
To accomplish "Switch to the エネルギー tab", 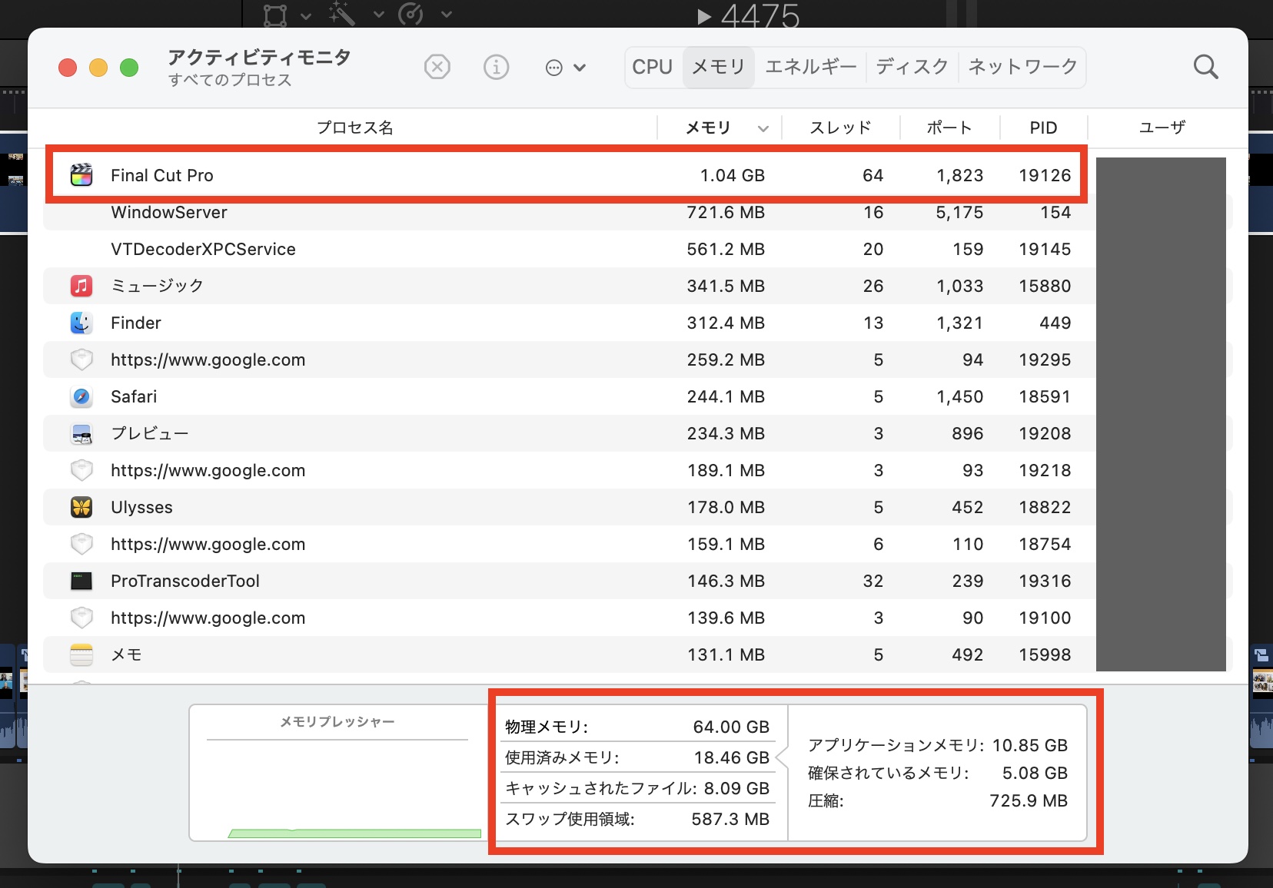I will (810, 68).
